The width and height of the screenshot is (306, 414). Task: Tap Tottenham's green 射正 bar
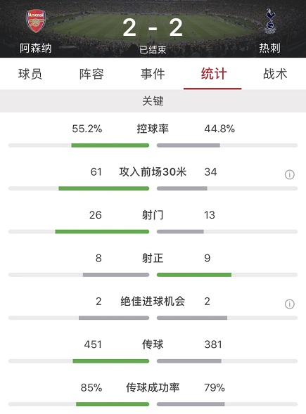(x=194, y=275)
